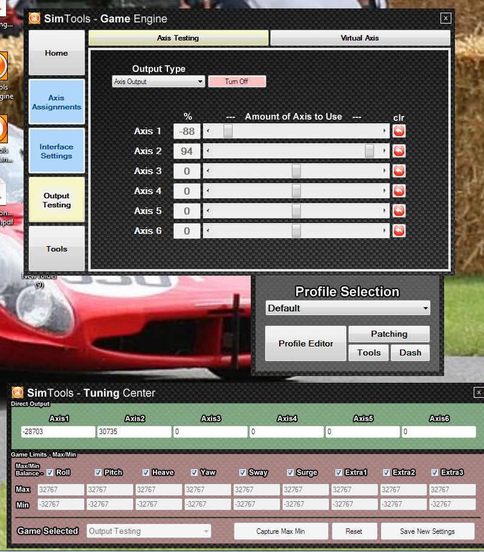The width and height of the screenshot is (484, 552).
Task: Click the Axis 6 slider thumb
Action: pyautogui.click(x=297, y=231)
